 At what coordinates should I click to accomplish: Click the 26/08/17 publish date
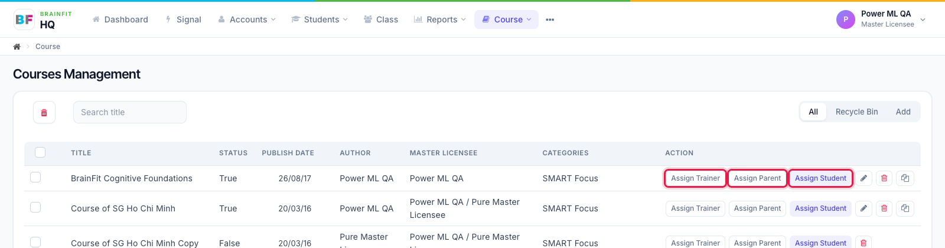tap(295, 178)
